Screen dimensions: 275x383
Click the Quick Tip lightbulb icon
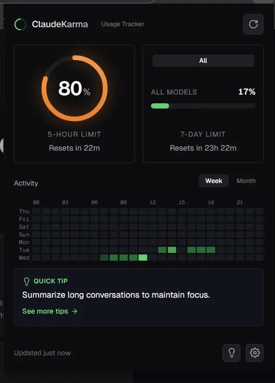(x=26, y=281)
